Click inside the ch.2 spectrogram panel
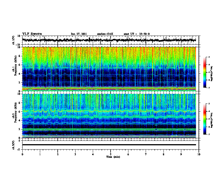The image size is (224, 173). pos(109,116)
